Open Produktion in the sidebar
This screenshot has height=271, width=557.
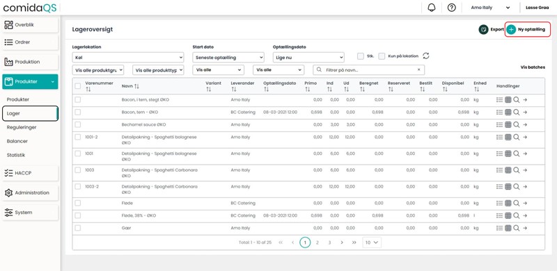point(30,62)
